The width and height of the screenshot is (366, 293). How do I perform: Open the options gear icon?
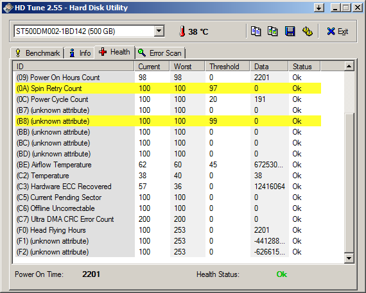(307, 31)
